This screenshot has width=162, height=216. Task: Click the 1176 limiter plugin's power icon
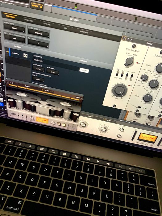tap(105, 120)
